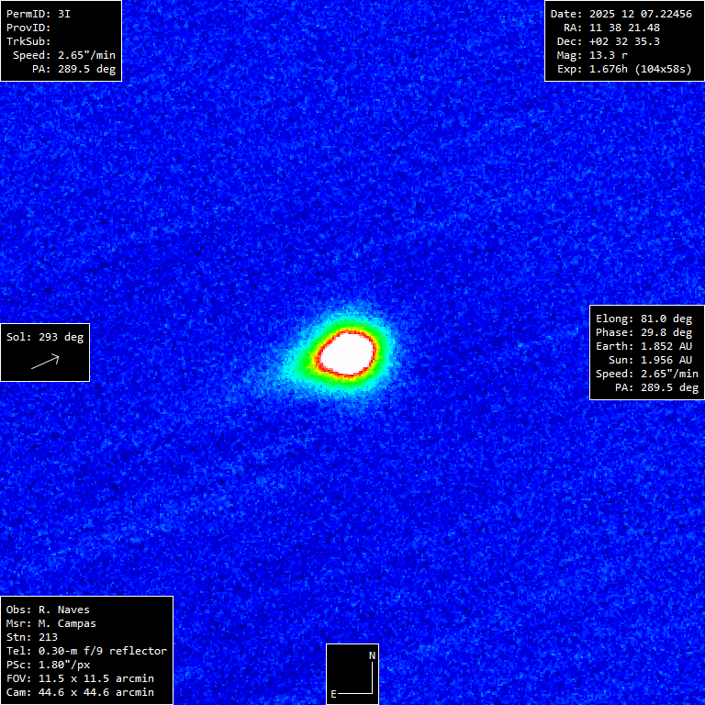Viewport: 705px width, 705px height.
Task: Select the Msr: M. Campas line
Action: [x=51, y=623]
